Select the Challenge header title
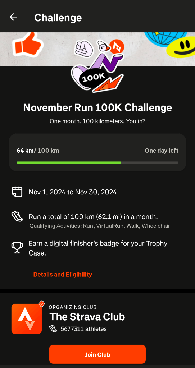 pyautogui.click(x=58, y=18)
